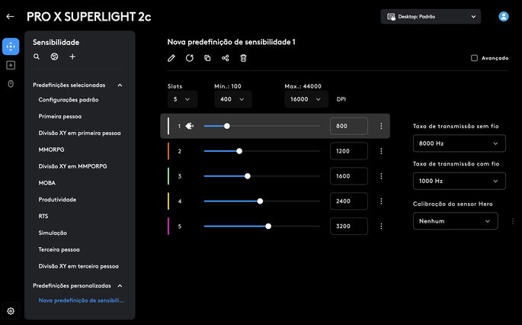Image resolution: width=522 pixels, height=325 pixels.
Task: Open the Desktop: Padrão profile dropdown
Action: coord(431,16)
